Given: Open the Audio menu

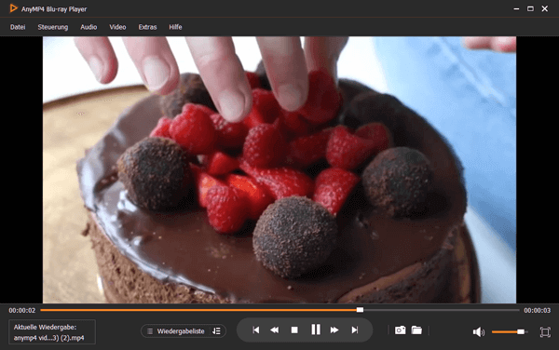Looking at the screenshot, I should tap(89, 27).
